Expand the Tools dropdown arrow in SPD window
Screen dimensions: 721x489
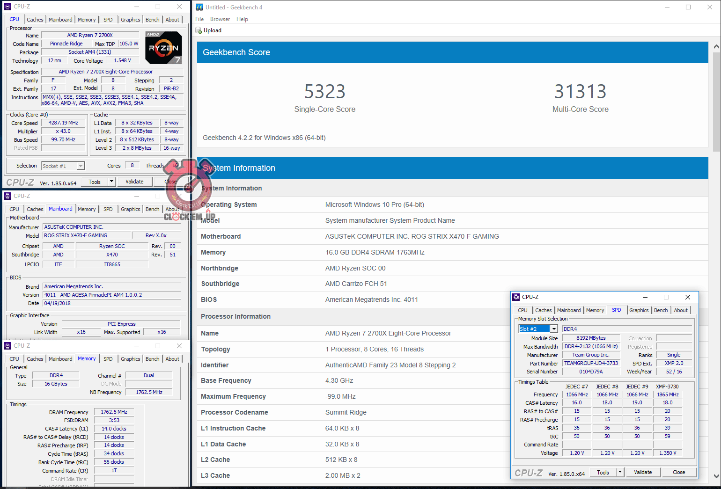coord(620,472)
